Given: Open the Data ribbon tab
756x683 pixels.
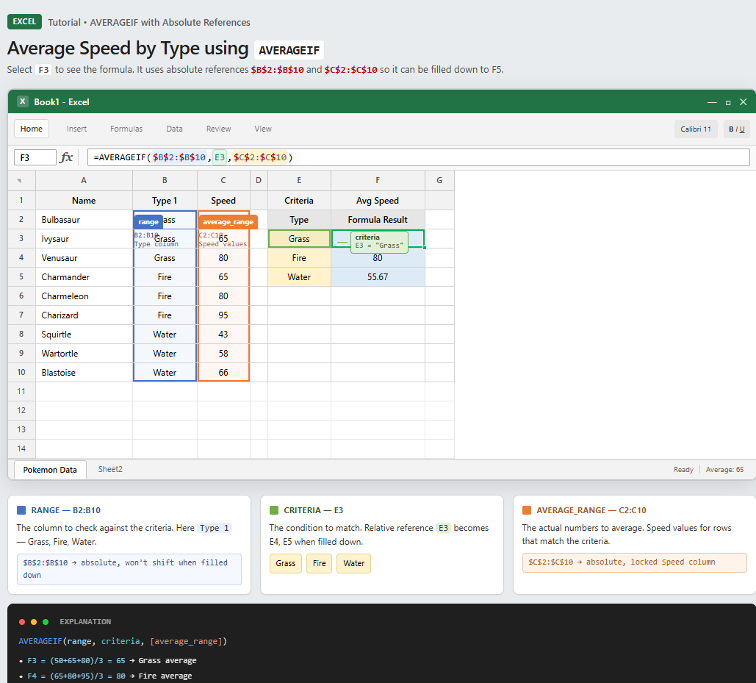Looking at the screenshot, I should pos(175,129).
